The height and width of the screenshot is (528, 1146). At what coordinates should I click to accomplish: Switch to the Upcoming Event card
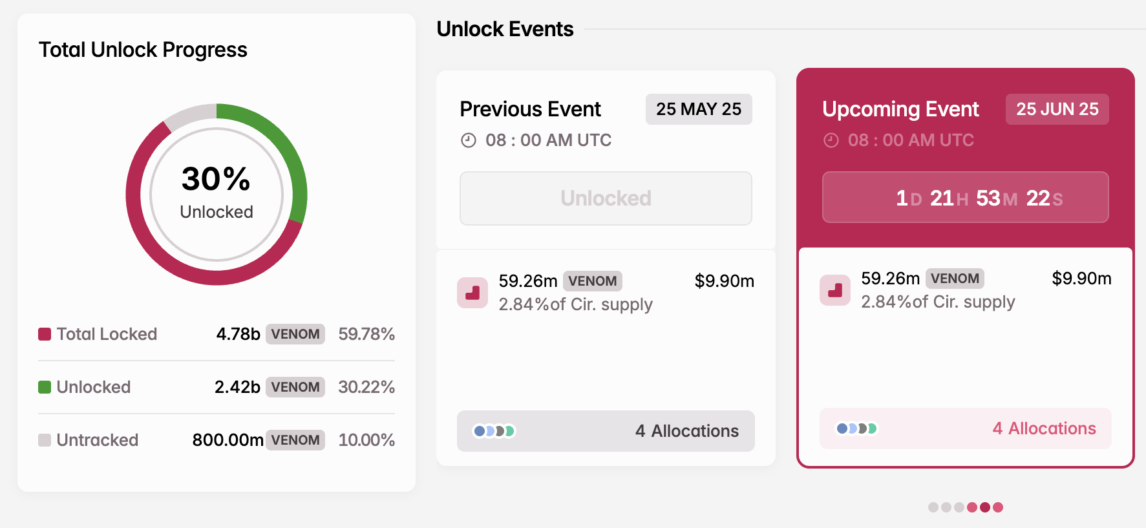tap(965, 162)
